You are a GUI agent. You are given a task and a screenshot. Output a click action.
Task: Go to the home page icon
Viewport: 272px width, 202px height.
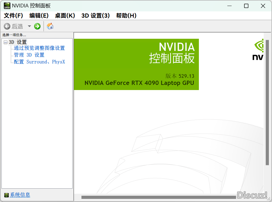click(50, 26)
